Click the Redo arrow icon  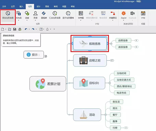point(33,29)
